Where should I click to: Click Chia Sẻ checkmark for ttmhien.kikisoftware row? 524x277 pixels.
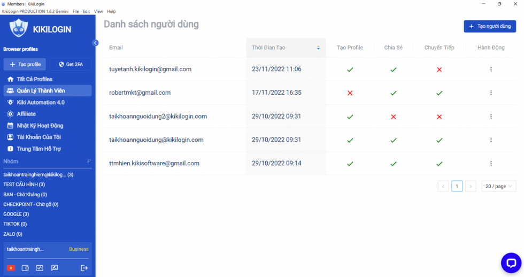(x=394, y=164)
